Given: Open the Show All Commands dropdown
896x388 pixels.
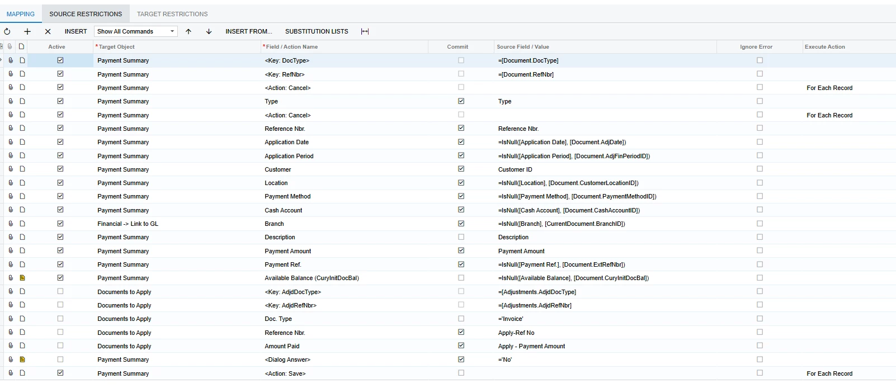Looking at the screenshot, I should pyautogui.click(x=136, y=31).
